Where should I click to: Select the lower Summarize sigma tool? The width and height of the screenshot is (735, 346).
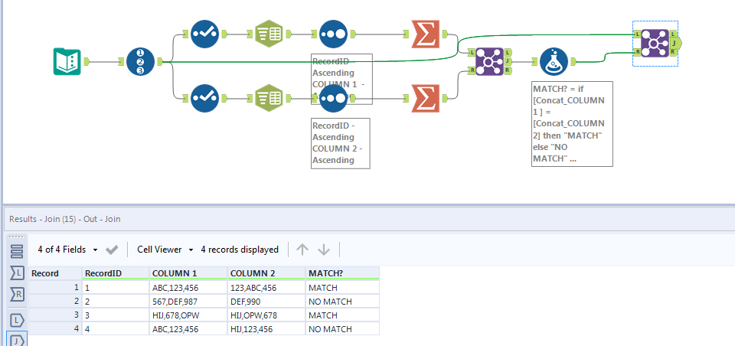424,97
